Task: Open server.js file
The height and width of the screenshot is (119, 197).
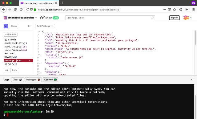Action: (x=11, y=64)
